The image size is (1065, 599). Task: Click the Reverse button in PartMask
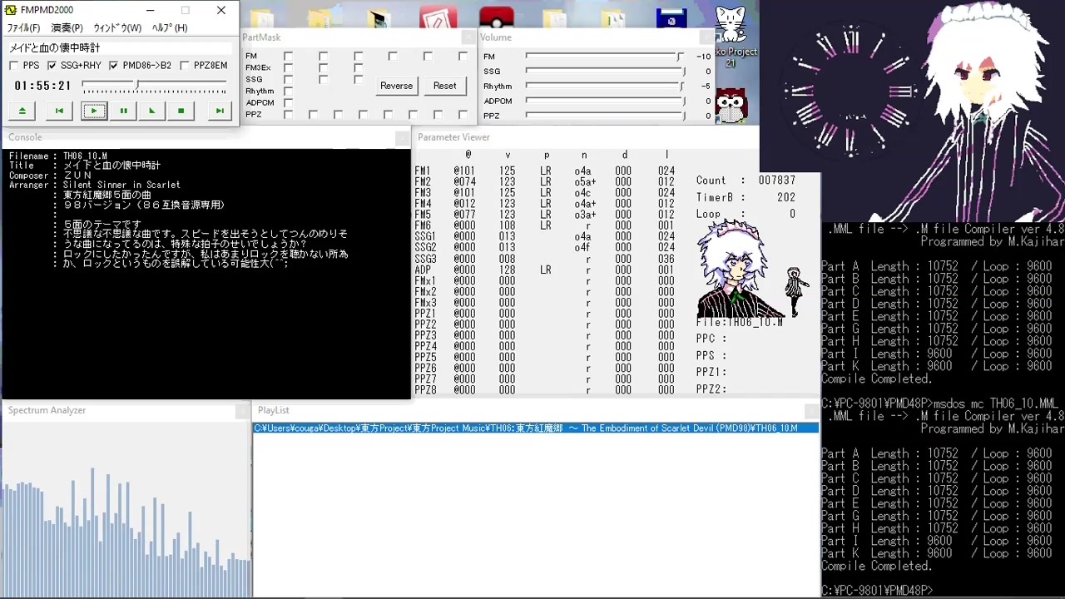396,86
